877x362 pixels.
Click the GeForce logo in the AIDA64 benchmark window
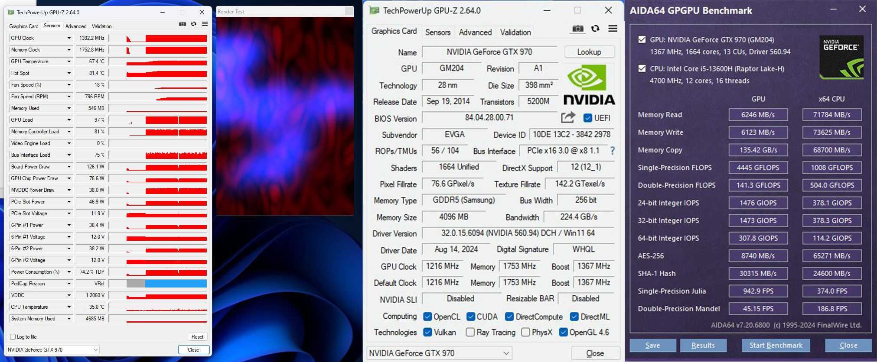(841, 57)
